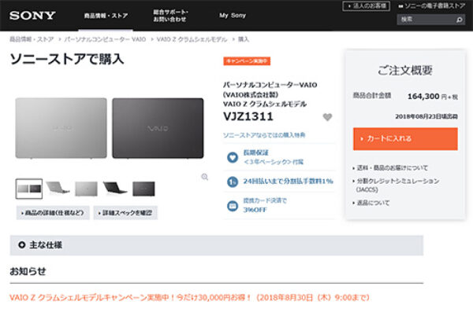Select the silver lid thumbnail

(86, 189)
